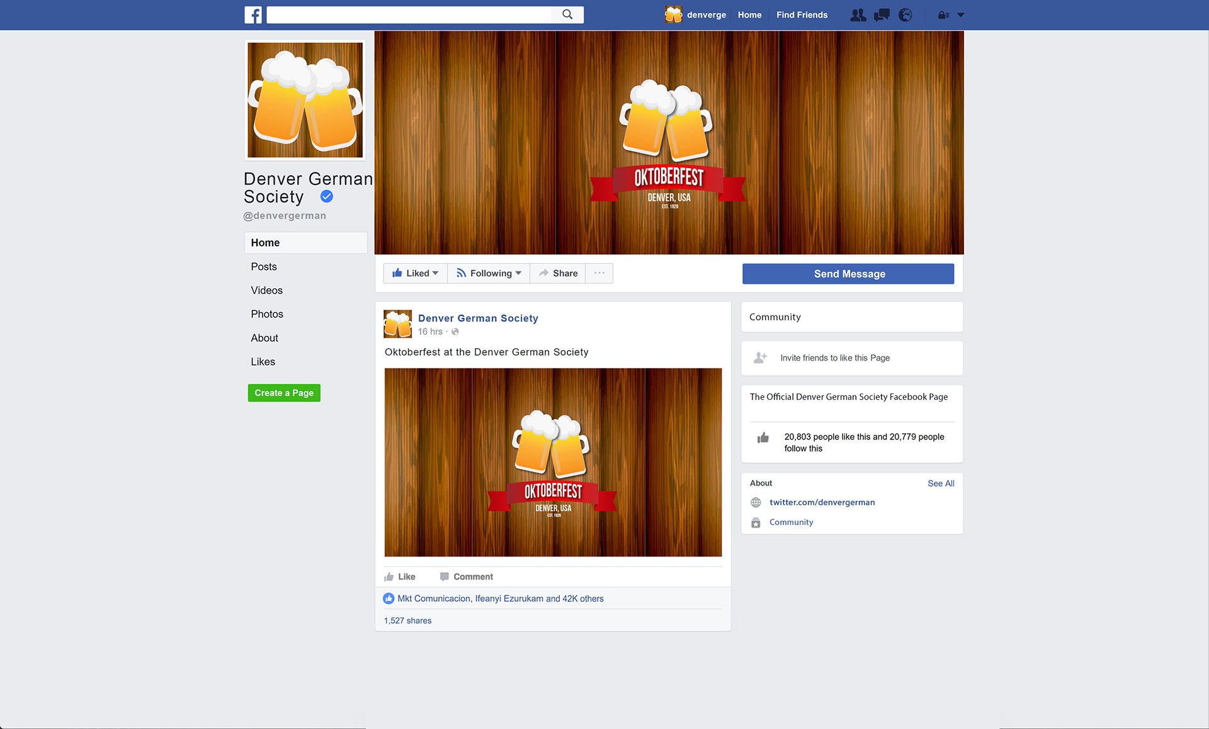Open the Posts section

(264, 267)
